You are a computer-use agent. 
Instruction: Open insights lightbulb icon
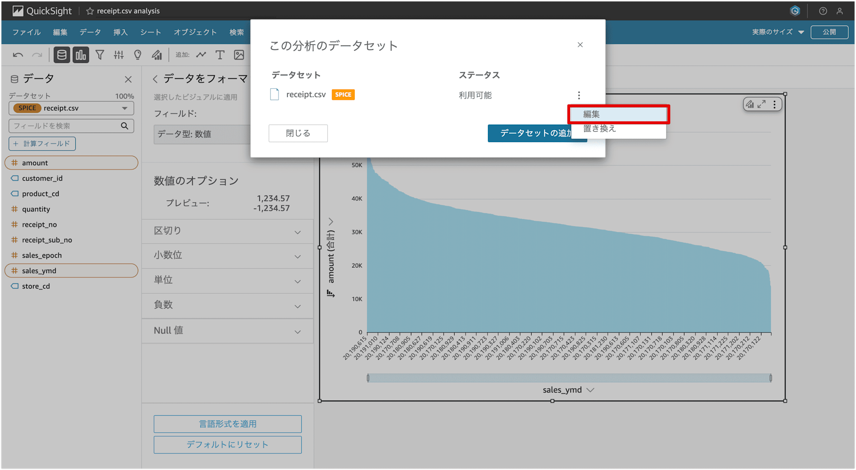pyautogui.click(x=137, y=55)
